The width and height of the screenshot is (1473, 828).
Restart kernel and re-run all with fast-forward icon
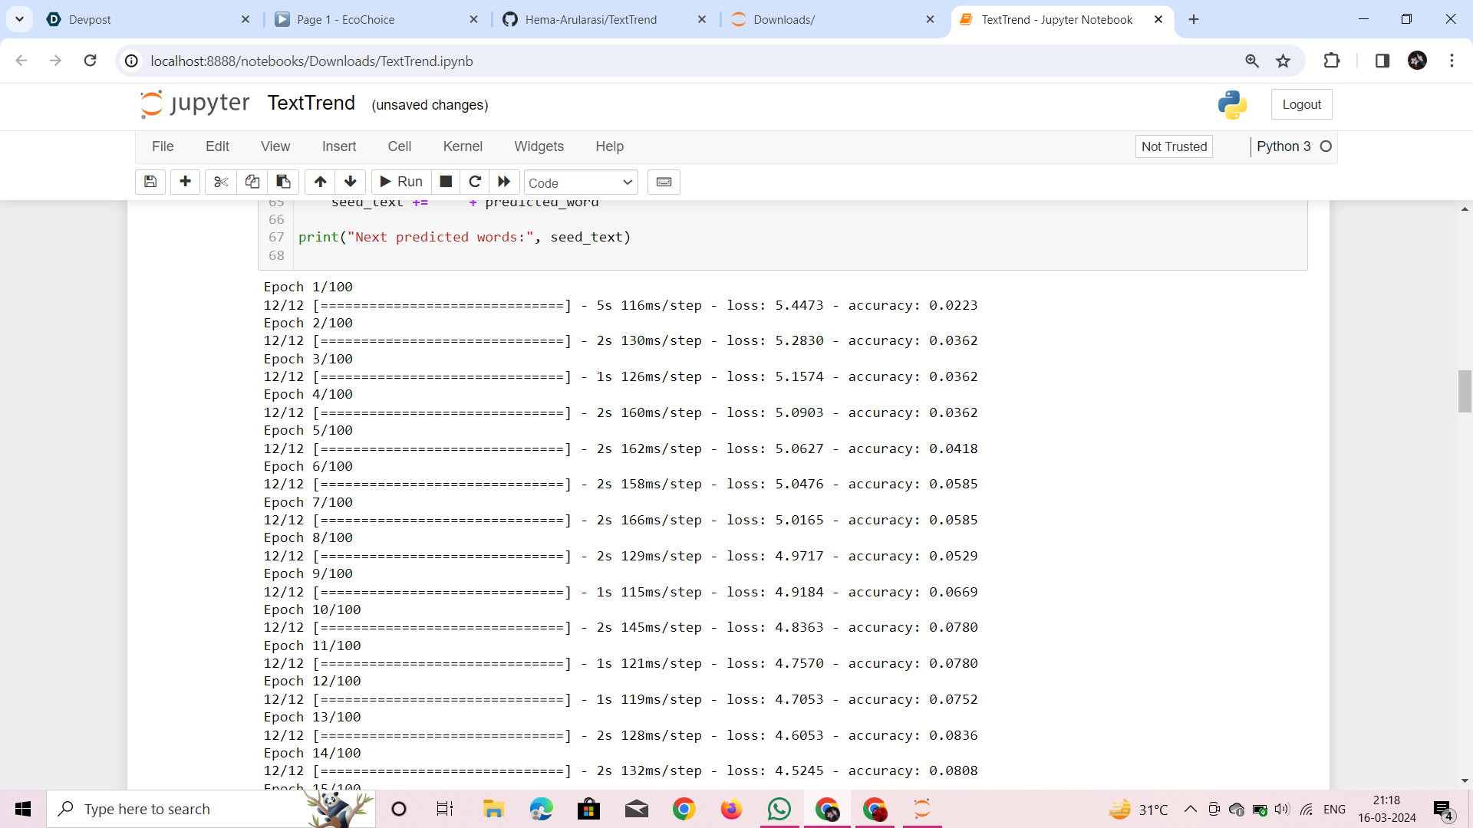[504, 182]
